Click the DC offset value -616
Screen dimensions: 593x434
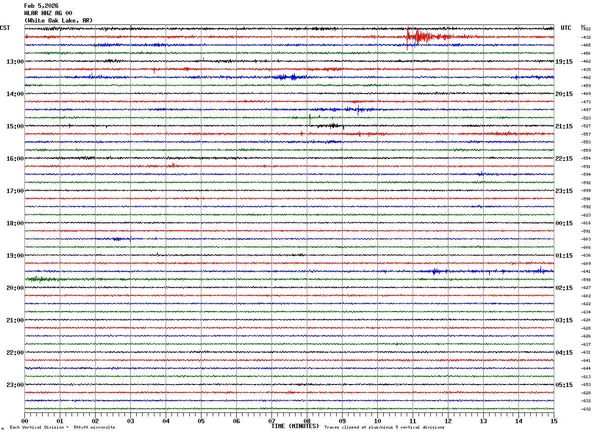(x=586, y=223)
